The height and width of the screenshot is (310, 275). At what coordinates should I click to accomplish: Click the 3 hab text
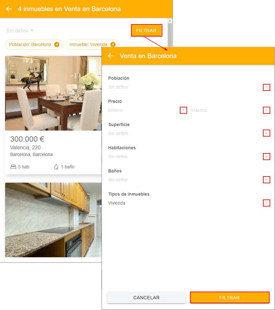24,167
